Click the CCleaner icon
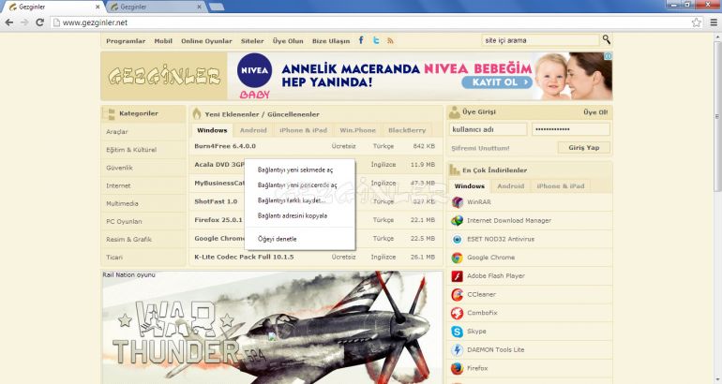 458,294
